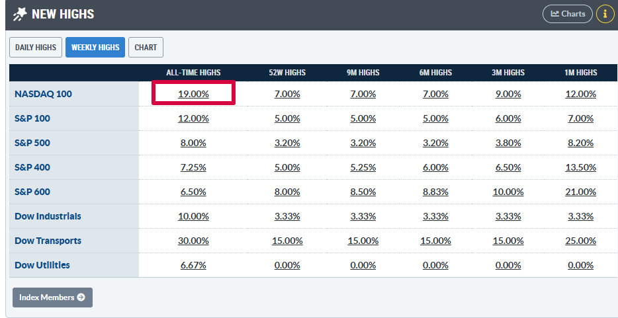Click NASDAQ 100 3M highs 9.00%

508,94
